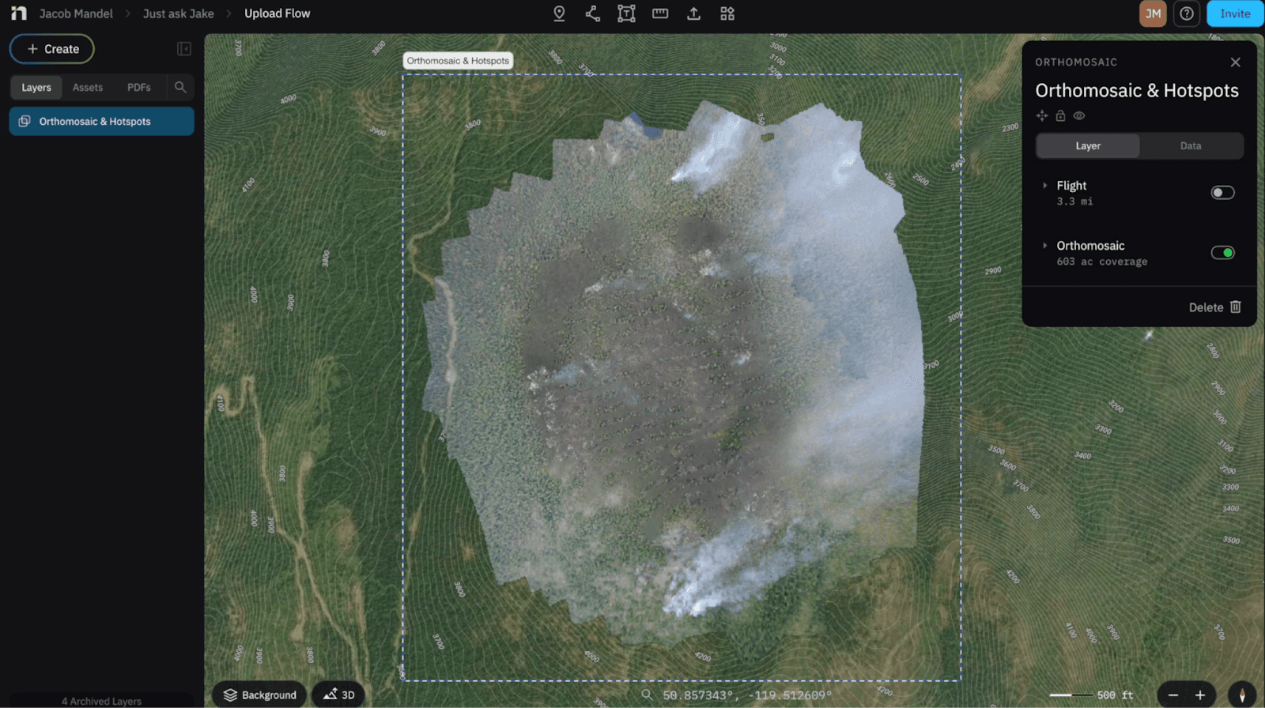Screen dimensions: 1265x708
Task: Enable the Flight toggle switch
Action: coord(1222,193)
